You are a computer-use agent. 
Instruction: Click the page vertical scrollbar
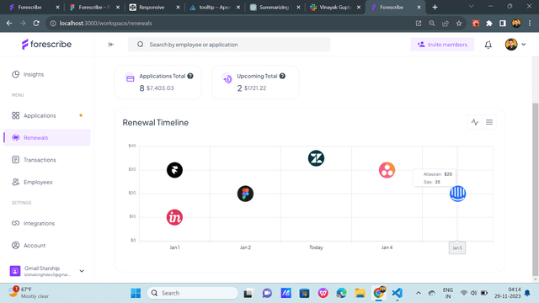[x=536, y=189]
